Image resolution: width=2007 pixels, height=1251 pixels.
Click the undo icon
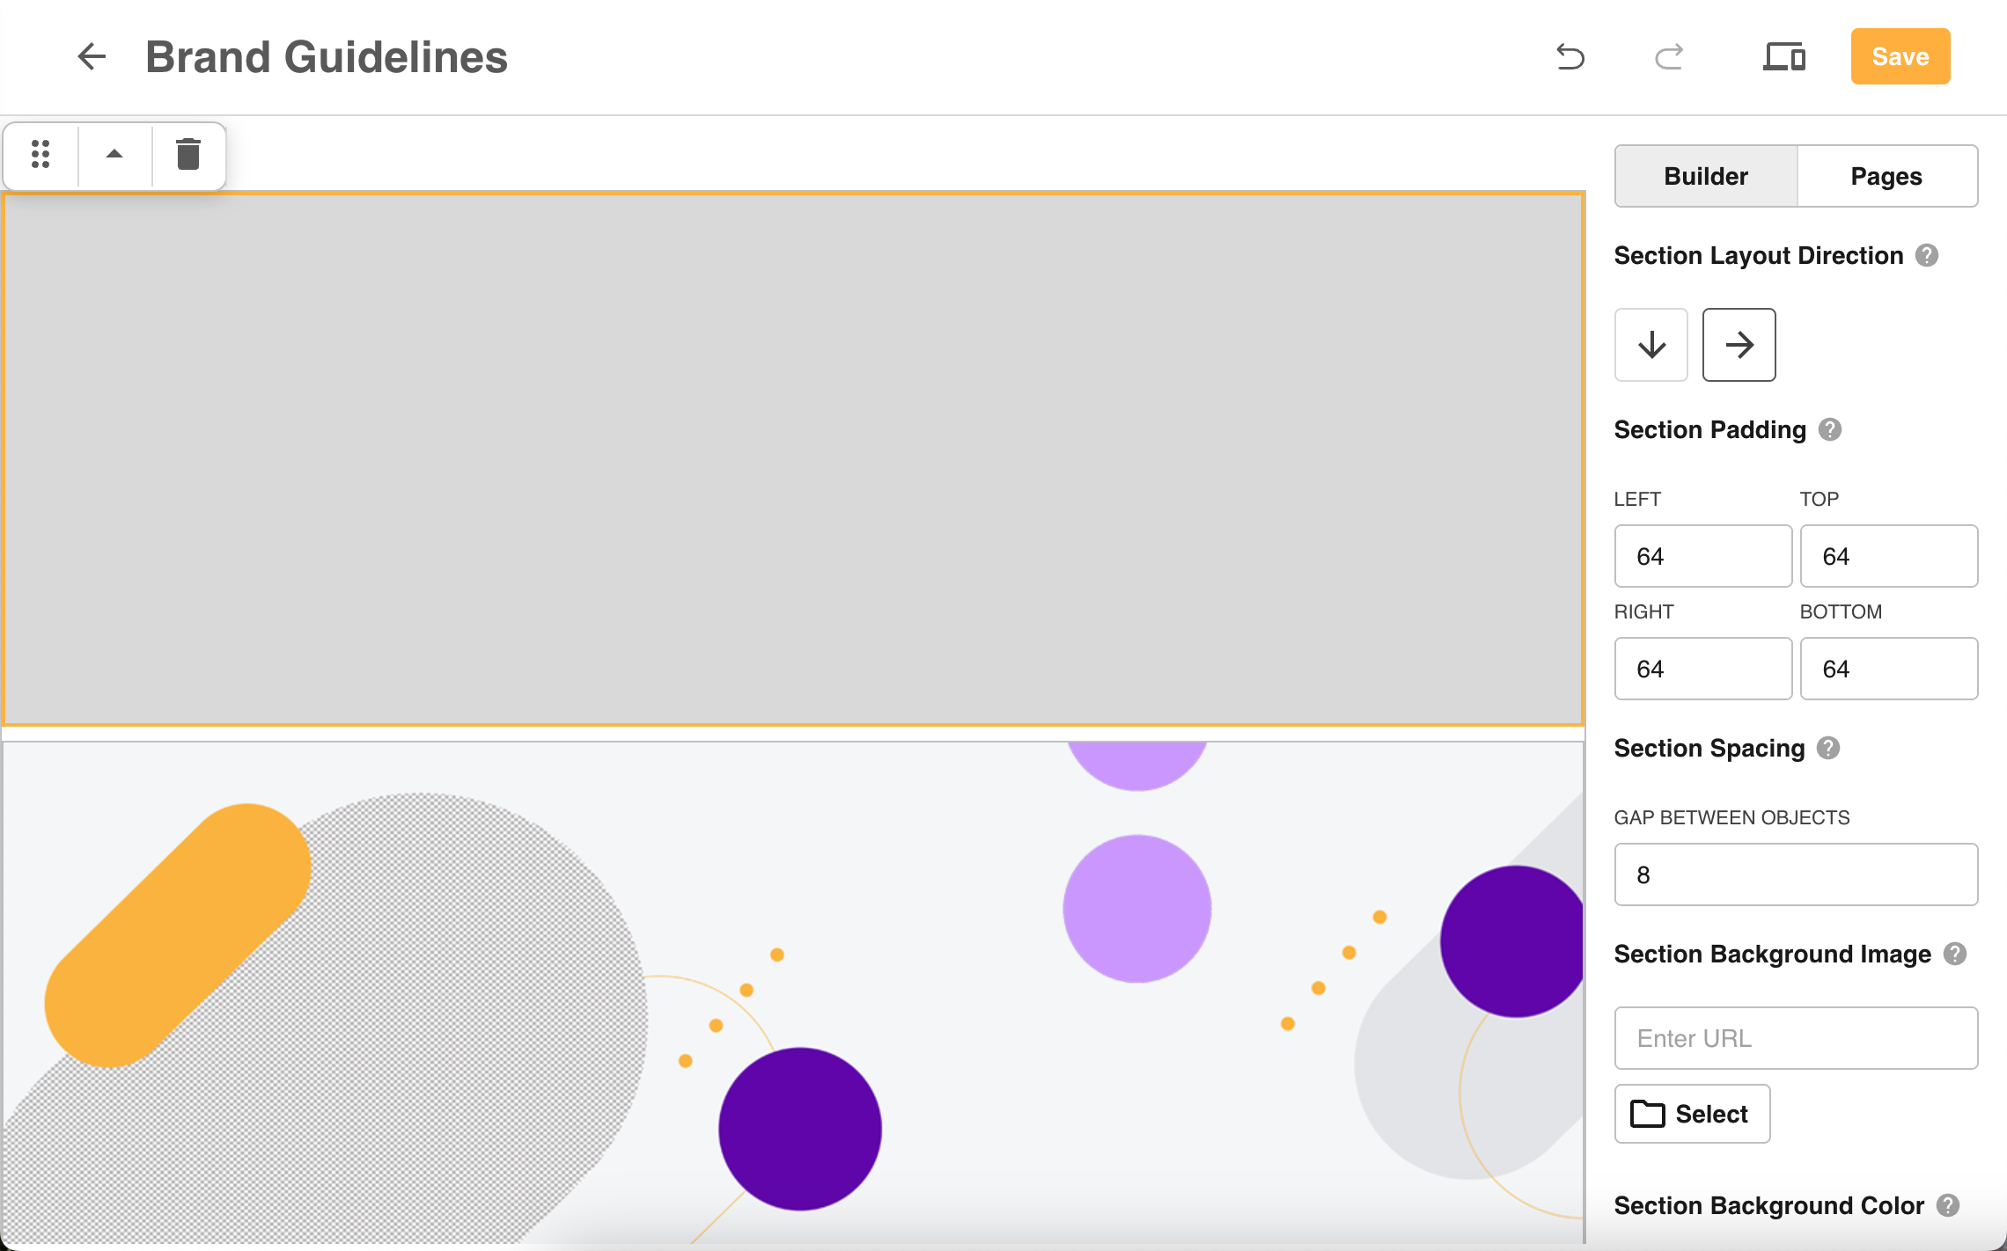1570,57
